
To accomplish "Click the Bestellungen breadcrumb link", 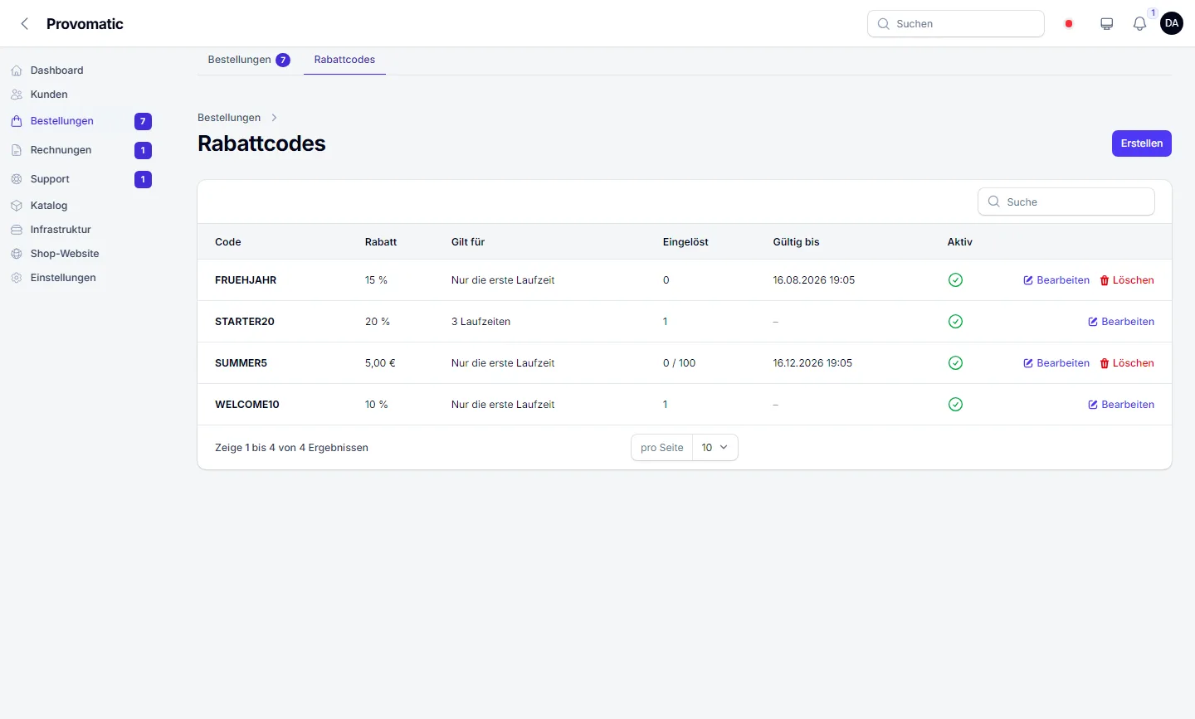I will [x=229, y=118].
